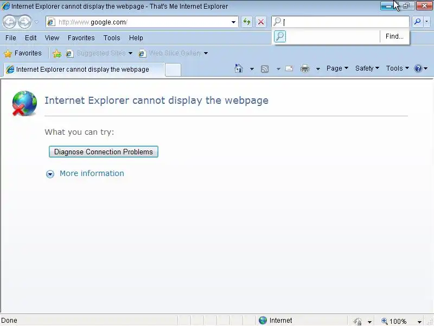Click Diagnose Connection Problems button
Image resolution: width=434 pixels, height=326 pixels.
pos(104,152)
